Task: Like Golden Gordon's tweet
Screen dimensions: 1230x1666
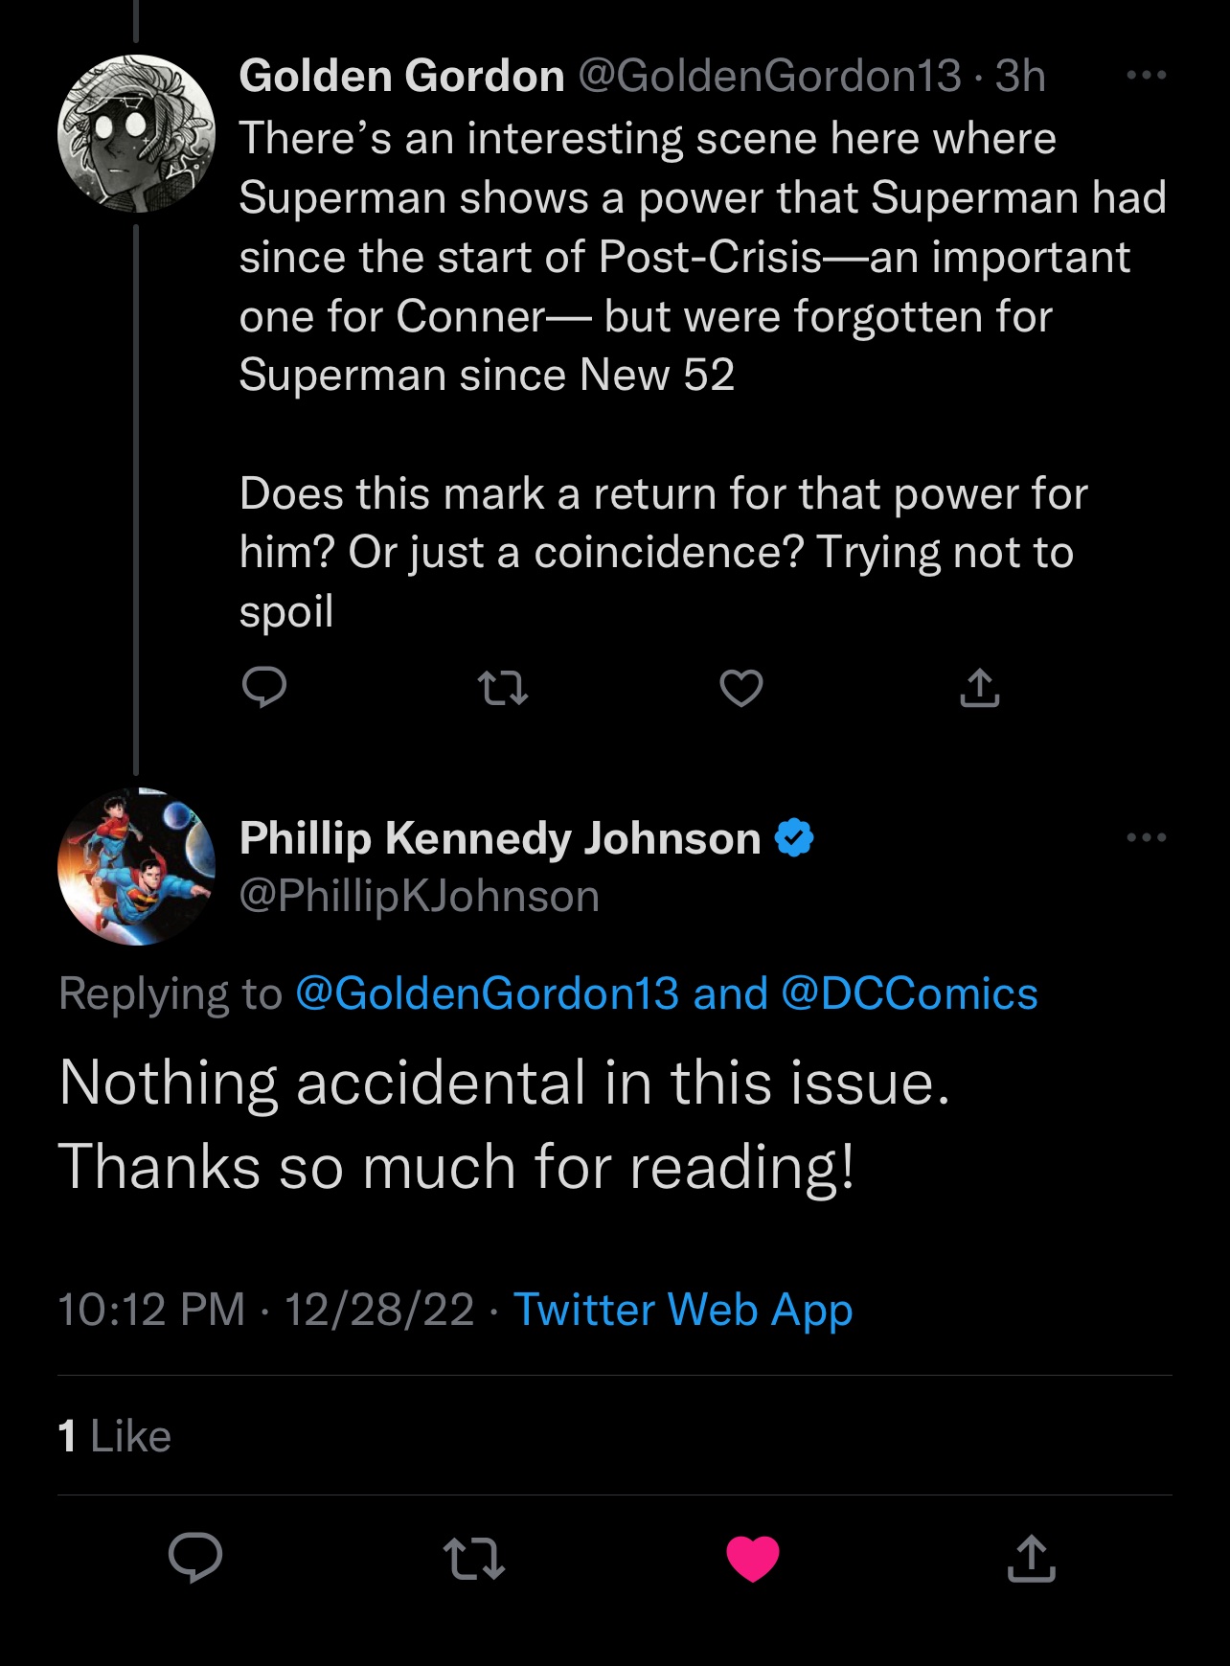Action: 741,688
